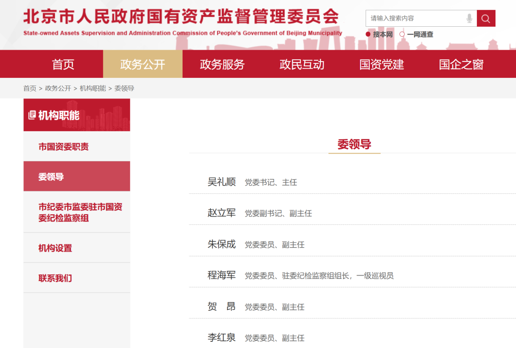Open 市纪委市监委驻市国资委纪检监察组 sidebar item
This screenshot has width=516, height=348.
(76, 212)
